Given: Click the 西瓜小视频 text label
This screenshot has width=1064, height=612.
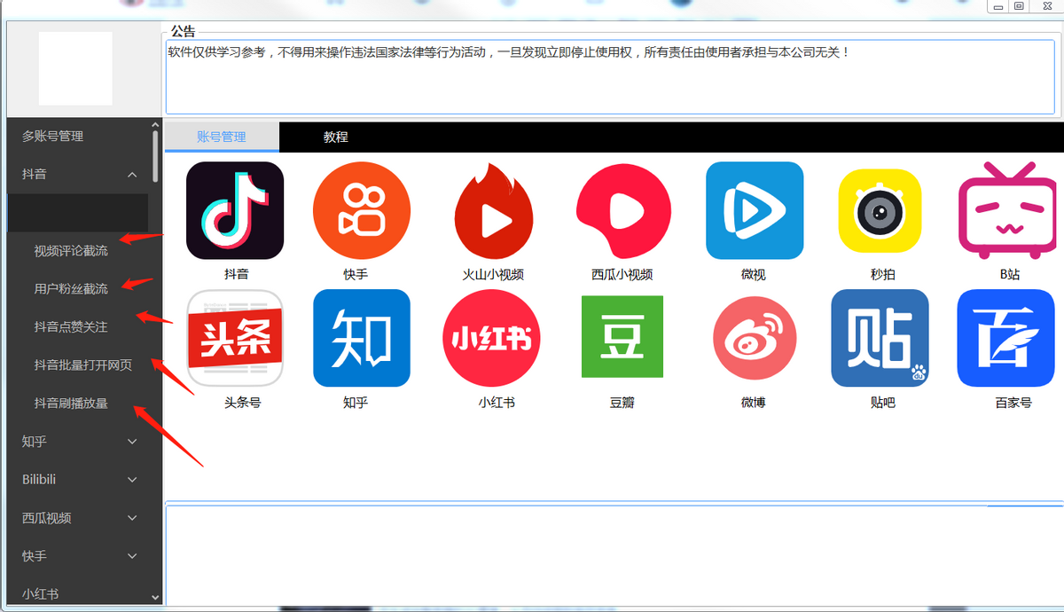Looking at the screenshot, I should (622, 275).
